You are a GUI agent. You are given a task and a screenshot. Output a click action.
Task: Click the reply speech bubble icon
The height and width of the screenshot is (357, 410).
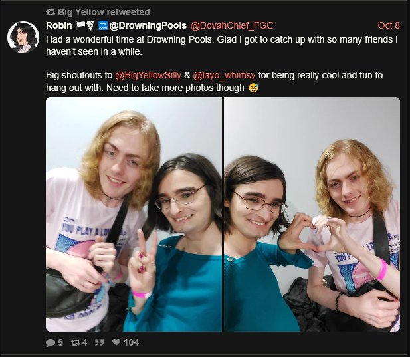click(x=51, y=342)
